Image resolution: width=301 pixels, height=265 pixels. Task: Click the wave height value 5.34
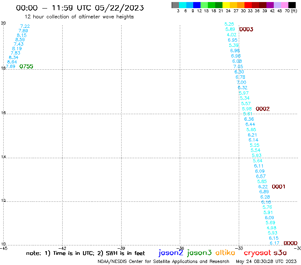click(245, 98)
